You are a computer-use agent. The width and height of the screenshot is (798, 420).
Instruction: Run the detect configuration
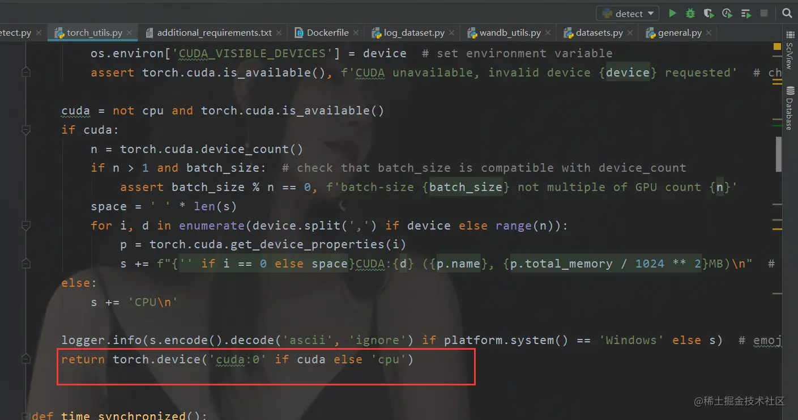[x=673, y=13]
